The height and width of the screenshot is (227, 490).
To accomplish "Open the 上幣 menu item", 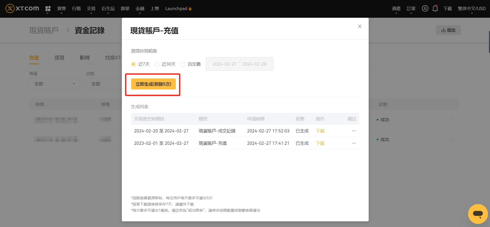I will click(155, 8).
